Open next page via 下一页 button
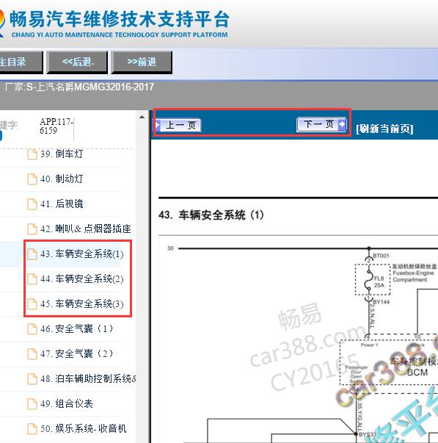Image resolution: width=438 pixels, height=443 pixels. (x=321, y=124)
